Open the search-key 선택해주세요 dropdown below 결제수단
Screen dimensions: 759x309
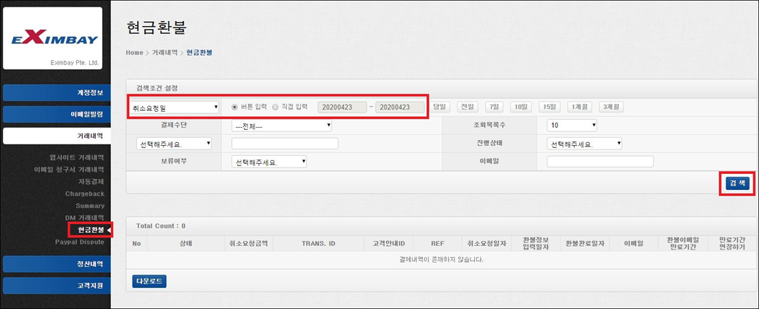(x=174, y=144)
